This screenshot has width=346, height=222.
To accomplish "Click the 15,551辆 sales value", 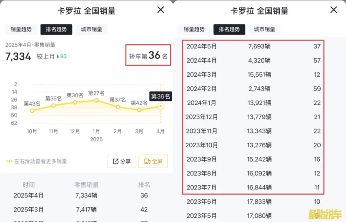I will point(259,75).
